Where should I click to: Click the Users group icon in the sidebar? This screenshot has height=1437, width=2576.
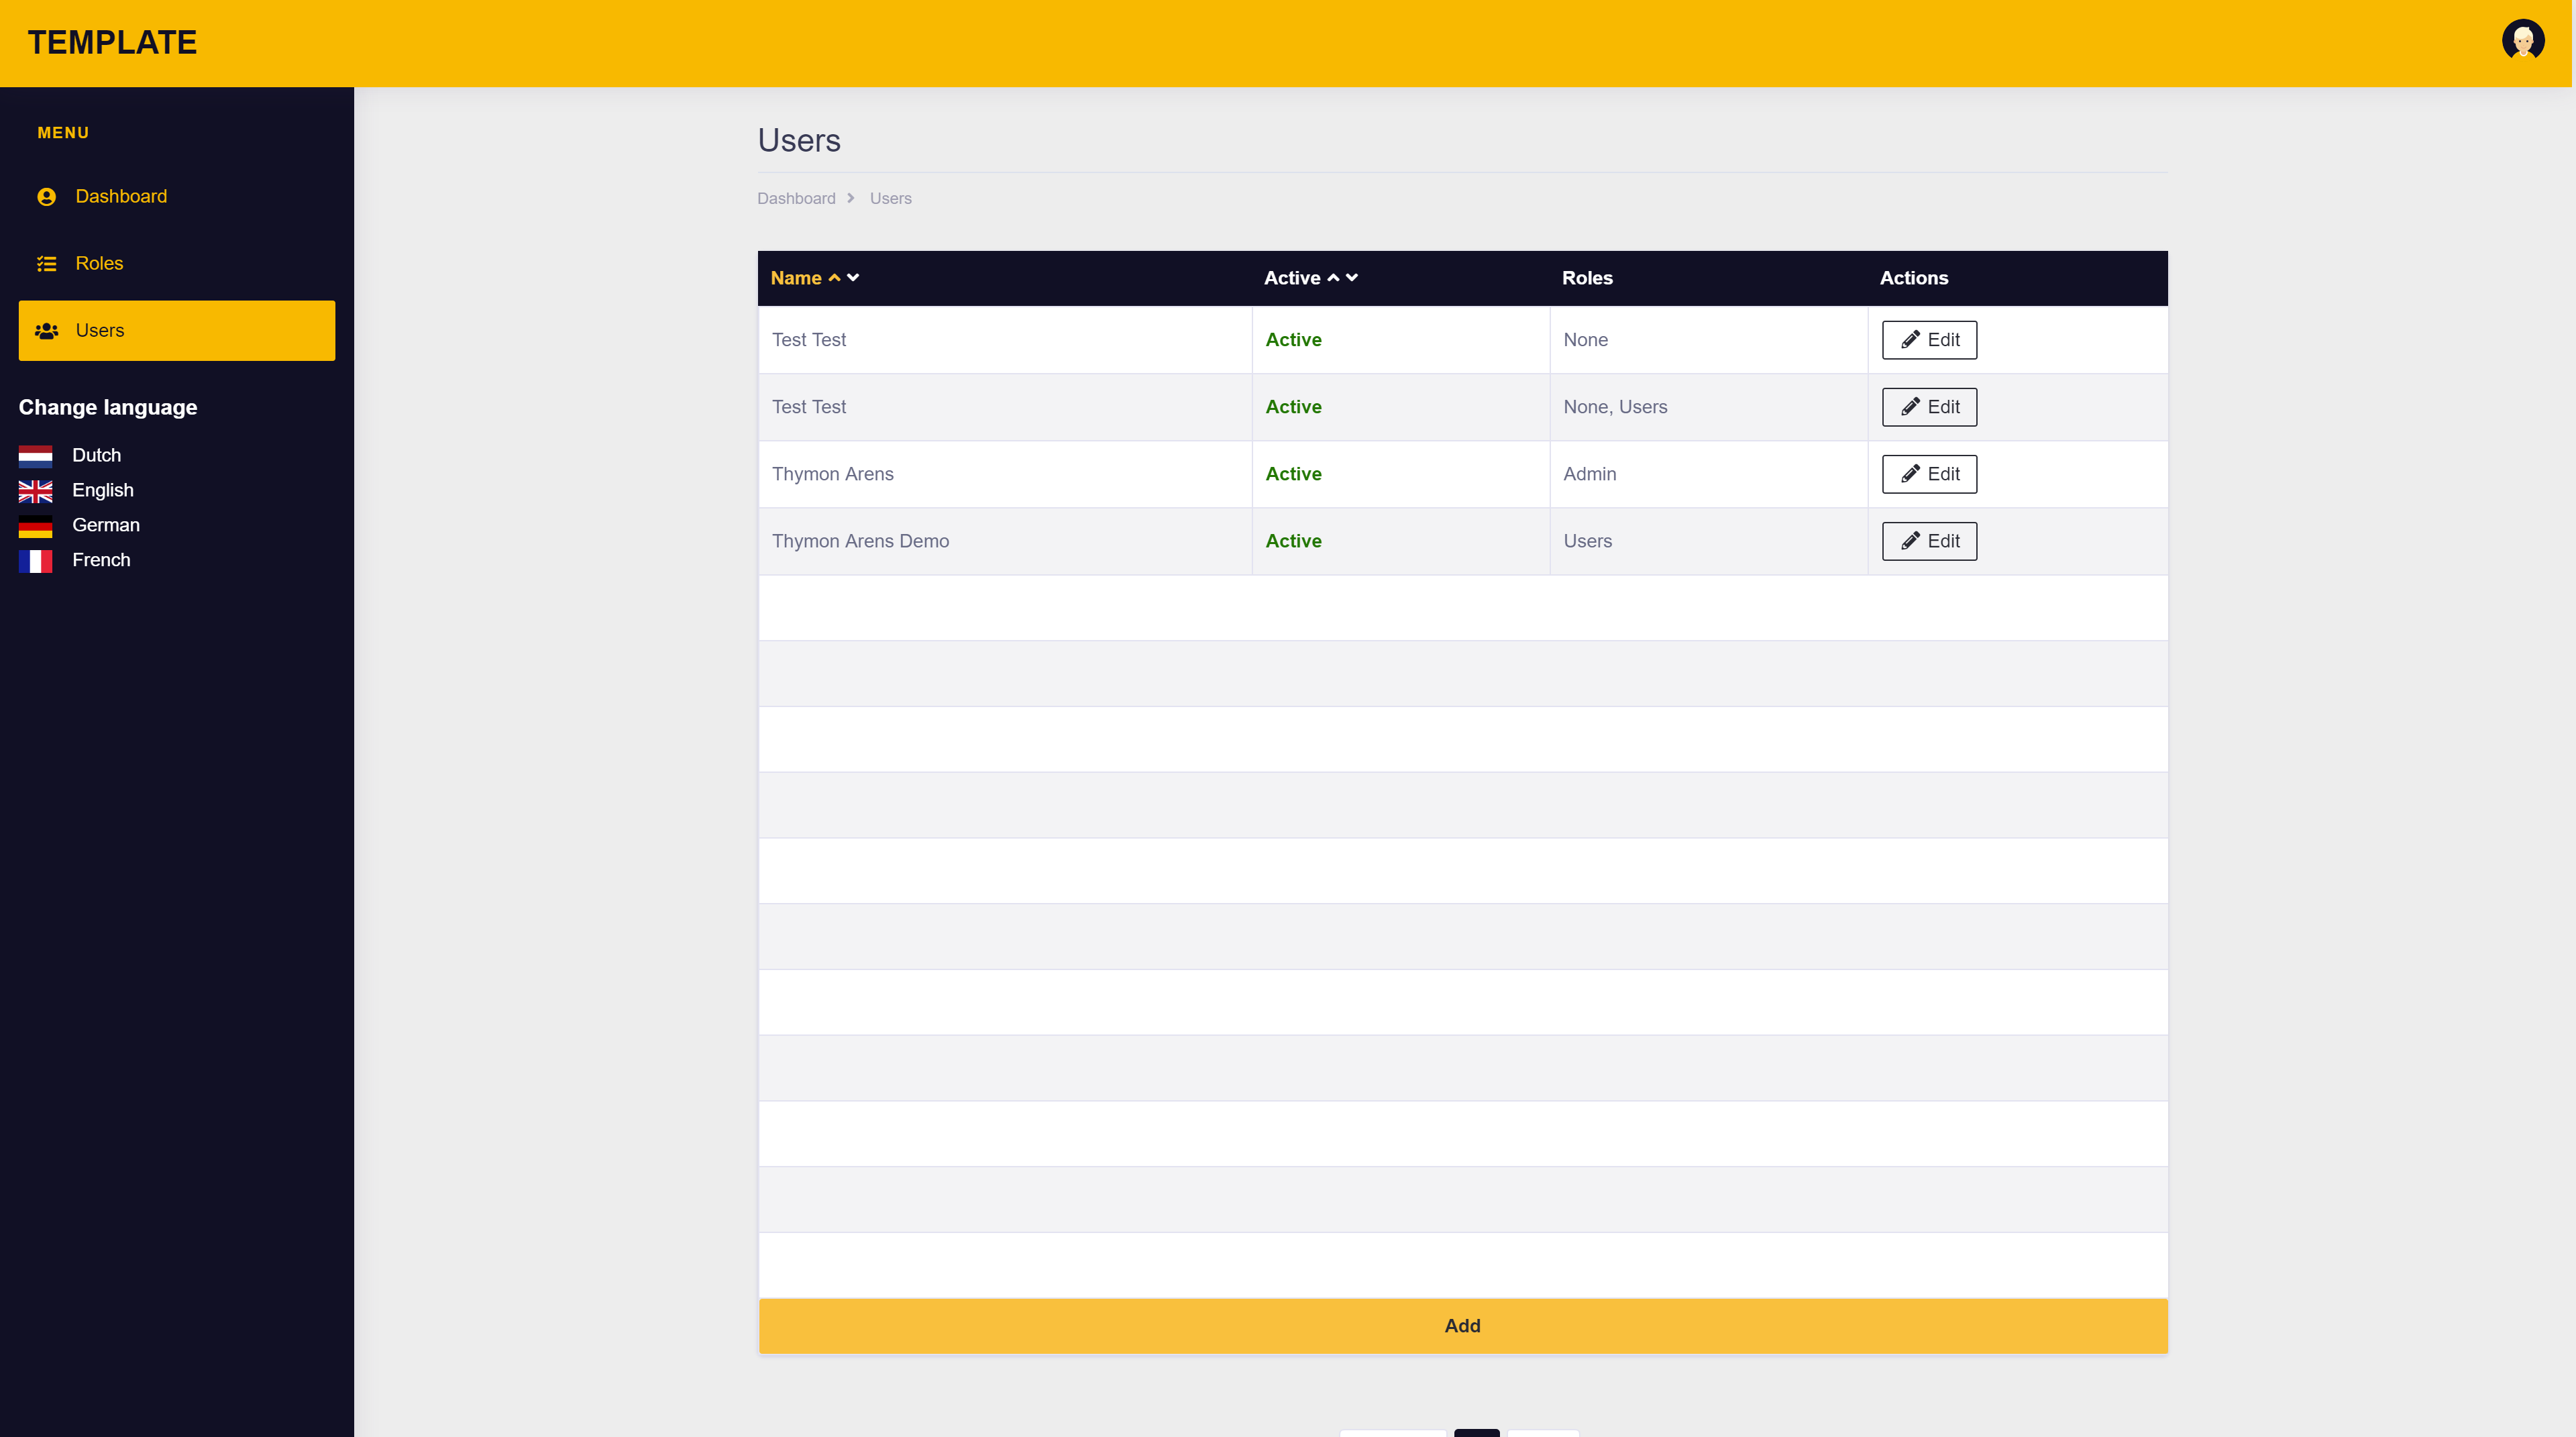[x=46, y=331]
